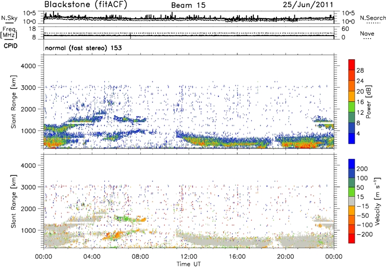Click the '-15' label on the velocity scale
The image size is (386, 267).
point(363,206)
